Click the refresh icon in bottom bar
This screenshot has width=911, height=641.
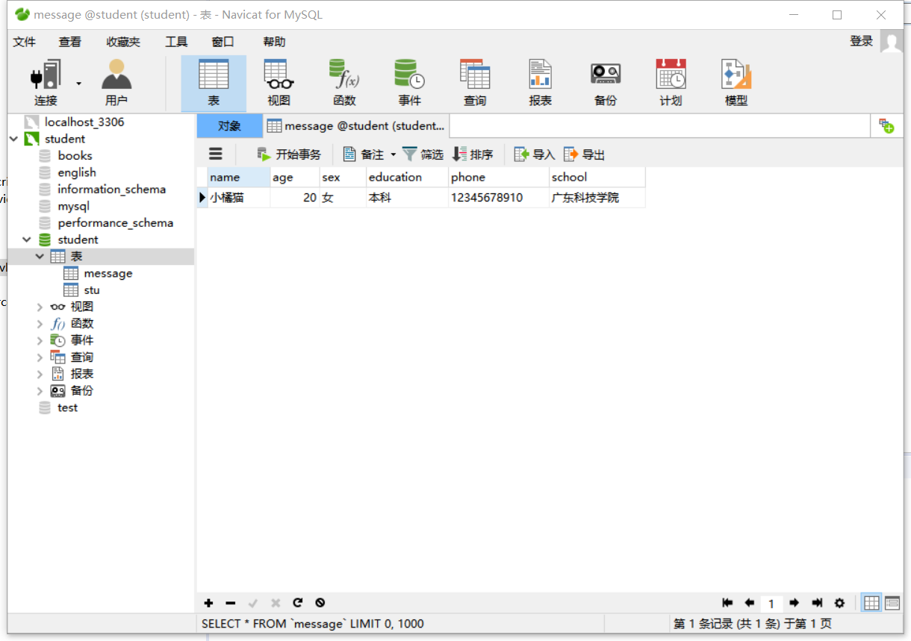tap(297, 603)
